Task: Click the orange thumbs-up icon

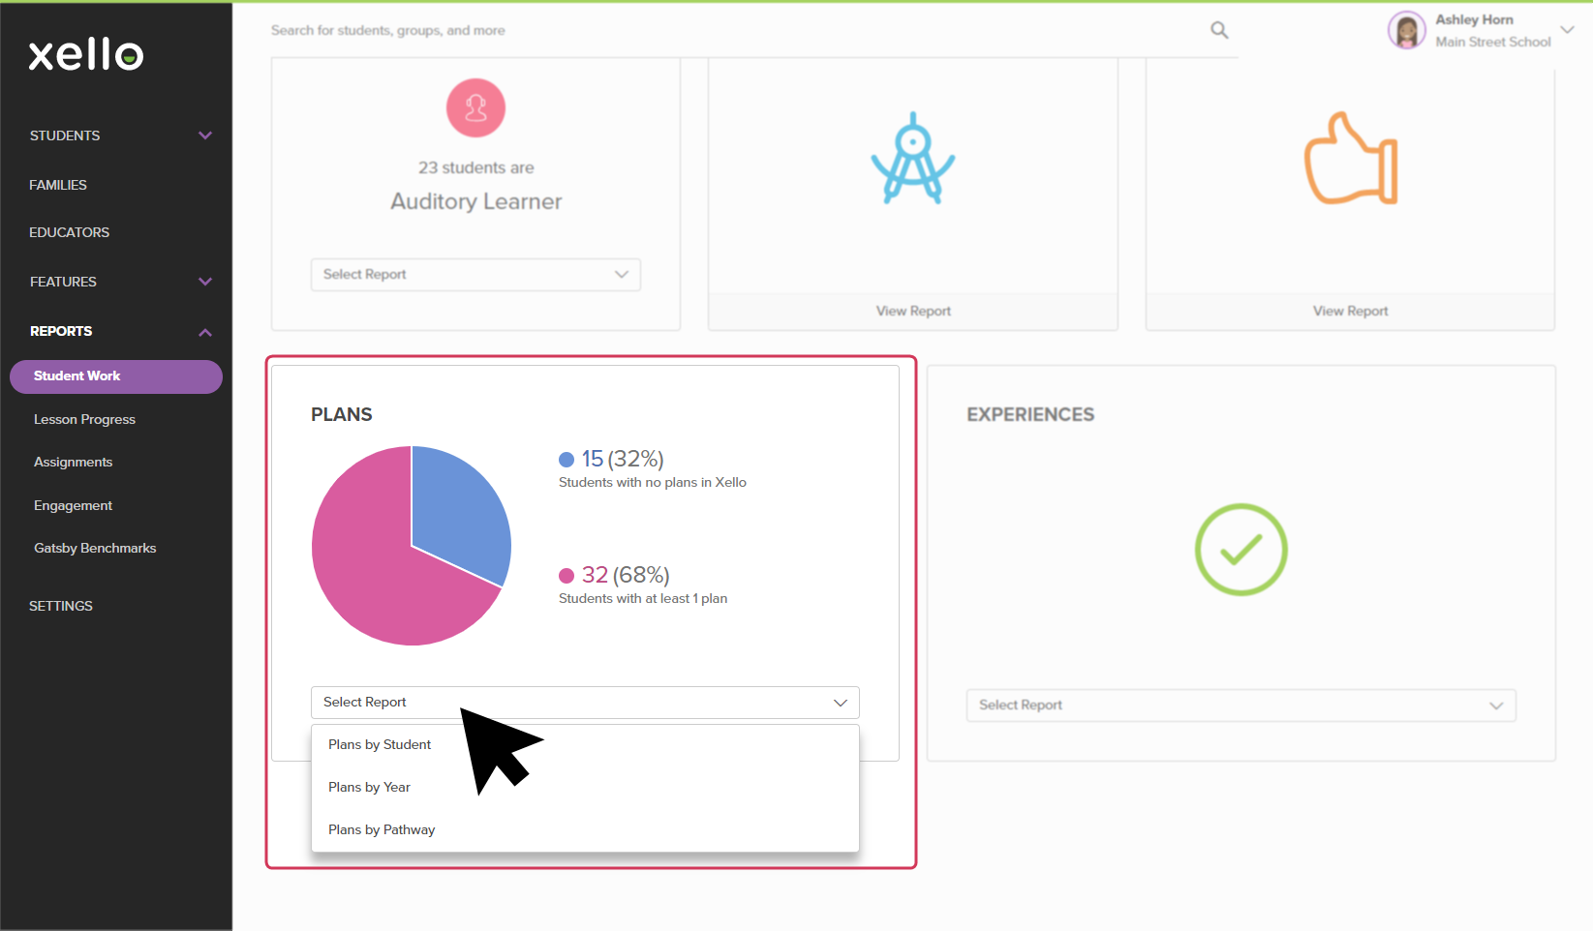Action: point(1349,158)
